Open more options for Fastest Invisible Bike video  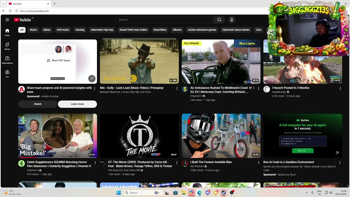click(x=258, y=163)
